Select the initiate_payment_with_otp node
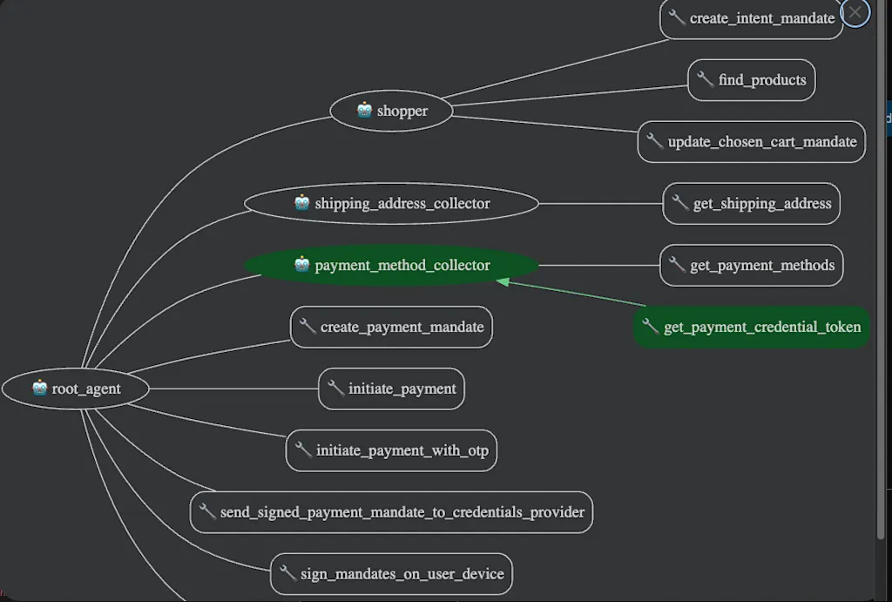This screenshot has height=602, width=892. (391, 450)
